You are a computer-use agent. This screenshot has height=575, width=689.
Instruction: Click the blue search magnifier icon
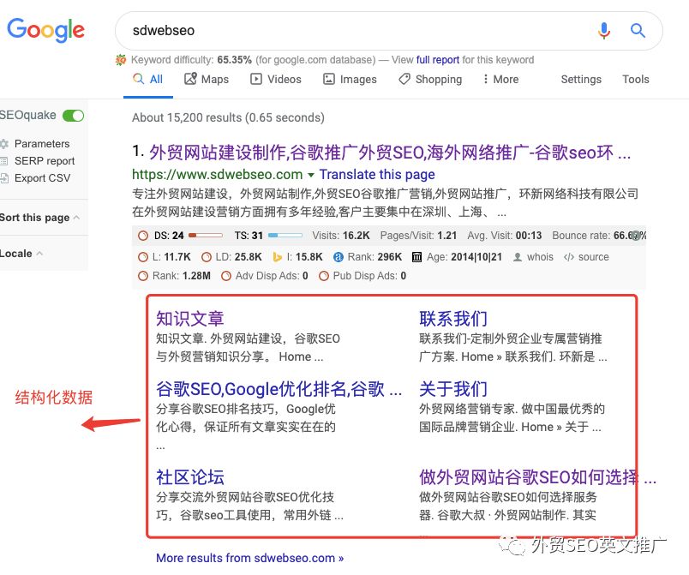point(638,30)
